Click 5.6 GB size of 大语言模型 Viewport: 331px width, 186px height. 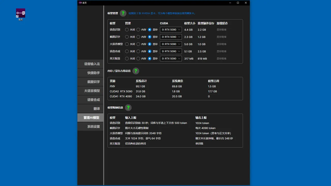point(188,44)
